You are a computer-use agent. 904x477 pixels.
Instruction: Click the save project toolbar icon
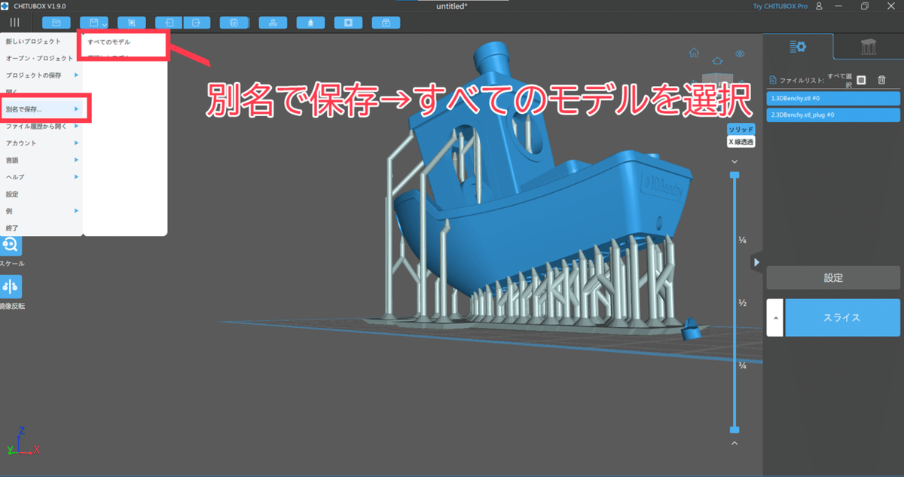[92, 22]
